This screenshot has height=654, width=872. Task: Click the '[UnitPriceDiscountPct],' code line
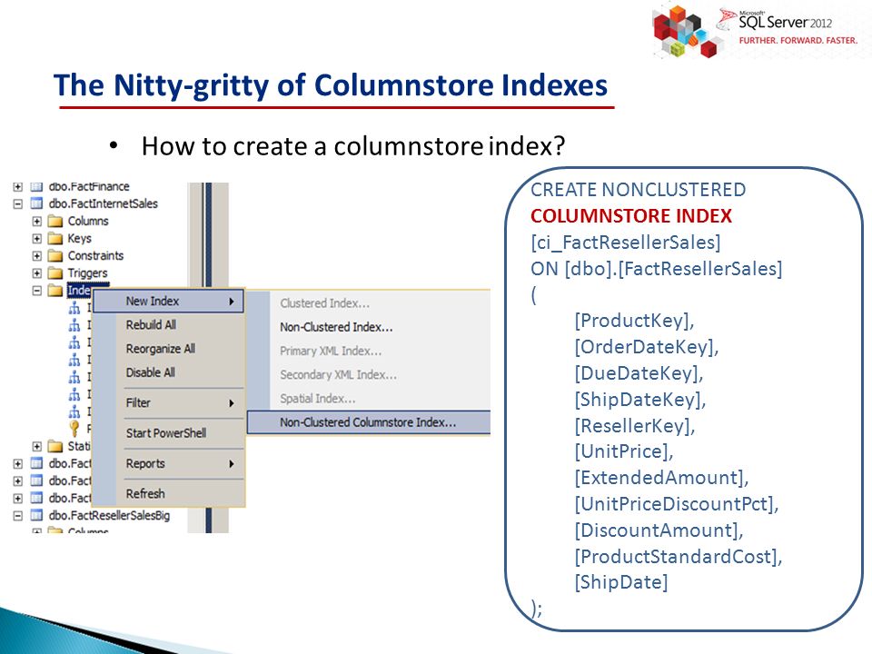click(677, 504)
